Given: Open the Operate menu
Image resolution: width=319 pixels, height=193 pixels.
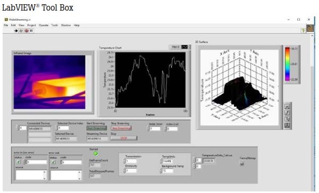Looking at the screenshot, I should 44,25.
